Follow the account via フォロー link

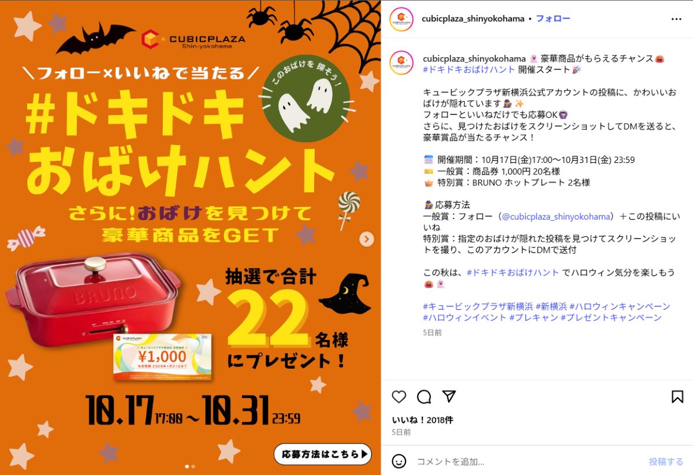click(x=553, y=18)
